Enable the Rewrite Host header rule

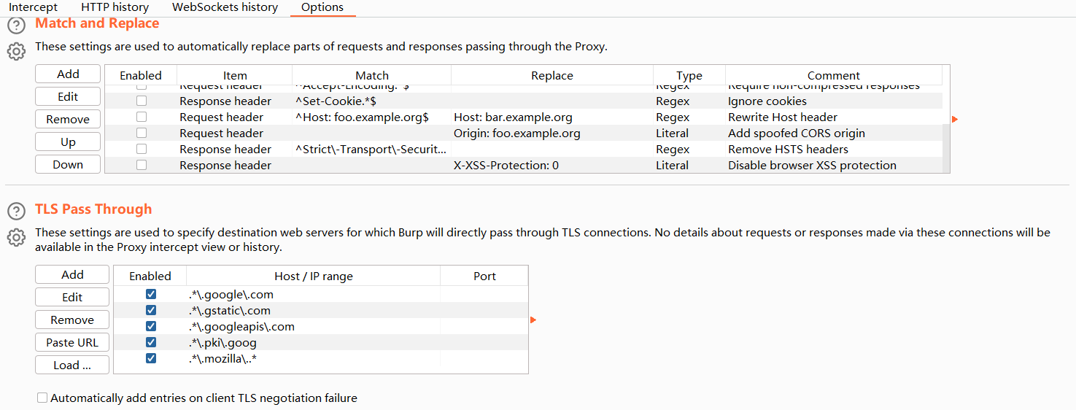pyautogui.click(x=142, y=117)
